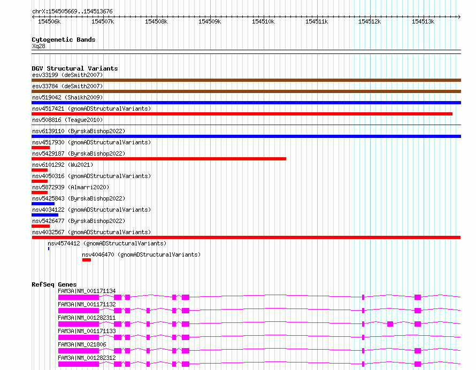The height and width of the screenshot is (370, 476).
Task: Open variant nsv5872939 (Almarri2020)
Action: tap(71, 187)
